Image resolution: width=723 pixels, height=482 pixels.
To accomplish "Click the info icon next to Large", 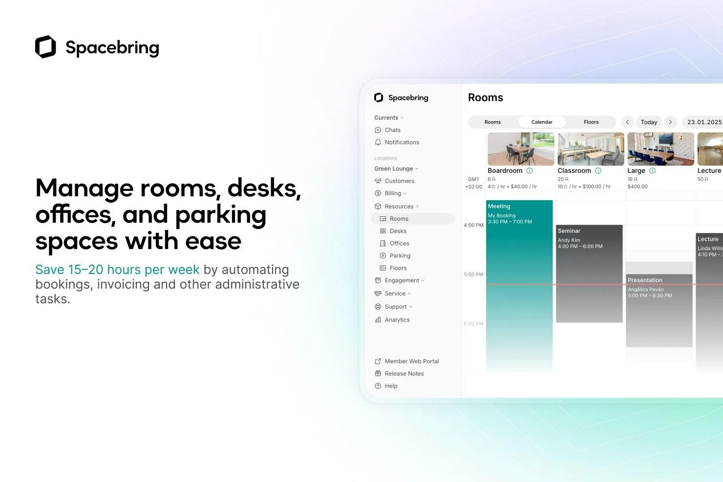I will coord(652,171).
